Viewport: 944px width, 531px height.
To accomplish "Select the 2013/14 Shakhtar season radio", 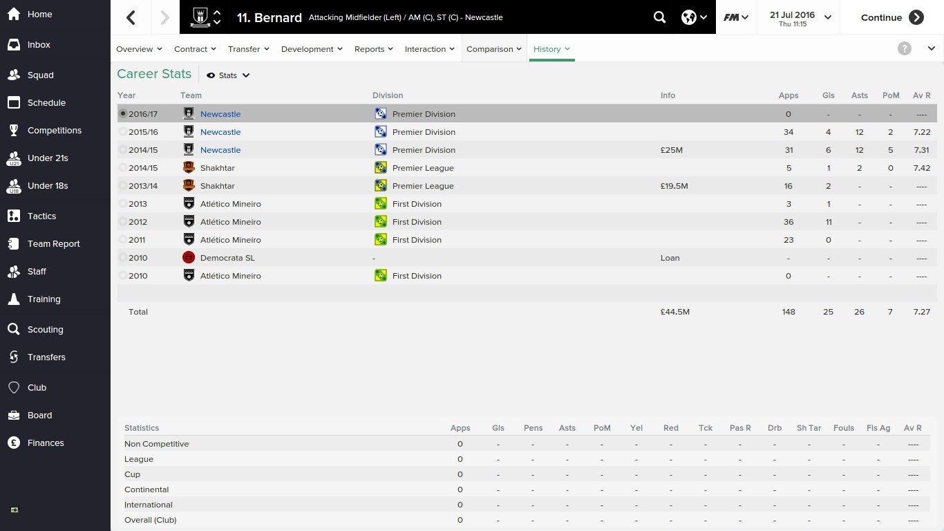I will pyautogui.click(x=123, y=186).
